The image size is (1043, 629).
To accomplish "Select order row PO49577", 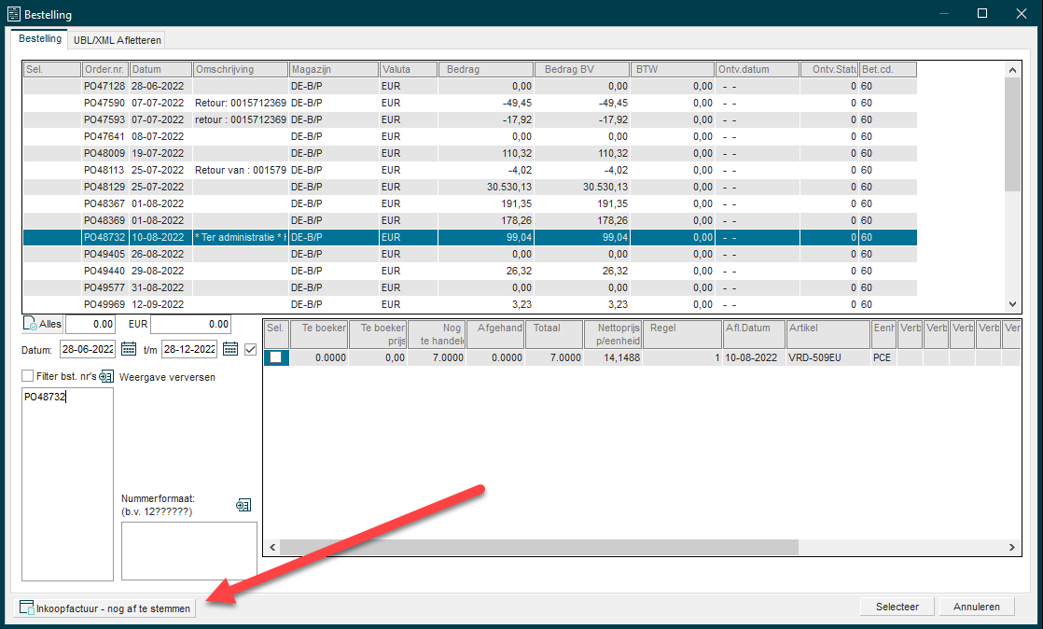I will [x=469, y=287].
